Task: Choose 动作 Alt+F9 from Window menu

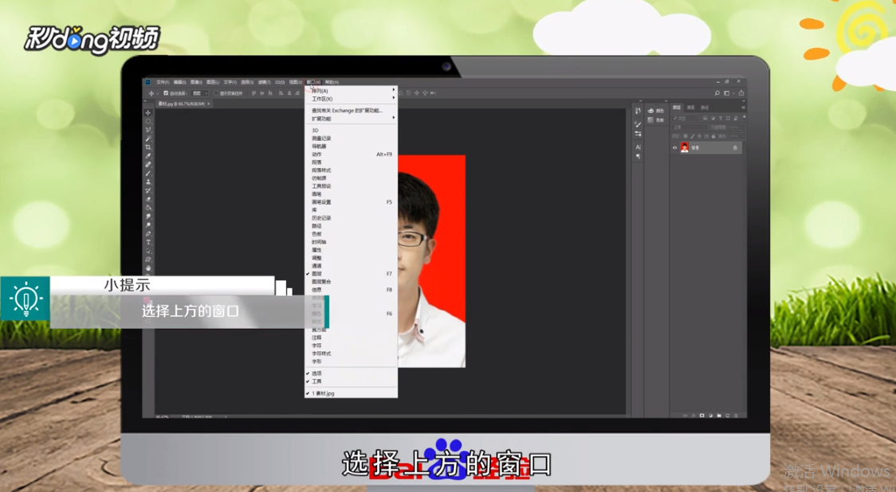Action: coord(351,154)
